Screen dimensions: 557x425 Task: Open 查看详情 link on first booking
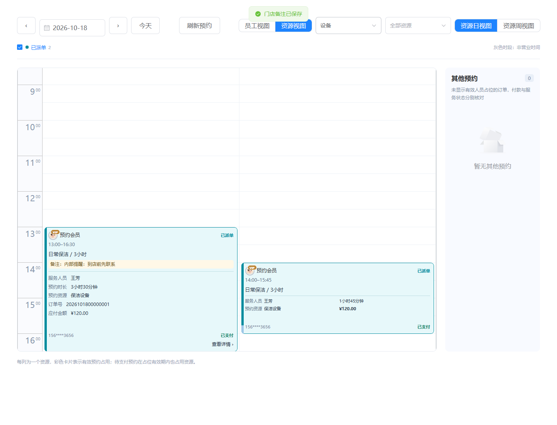222,344
